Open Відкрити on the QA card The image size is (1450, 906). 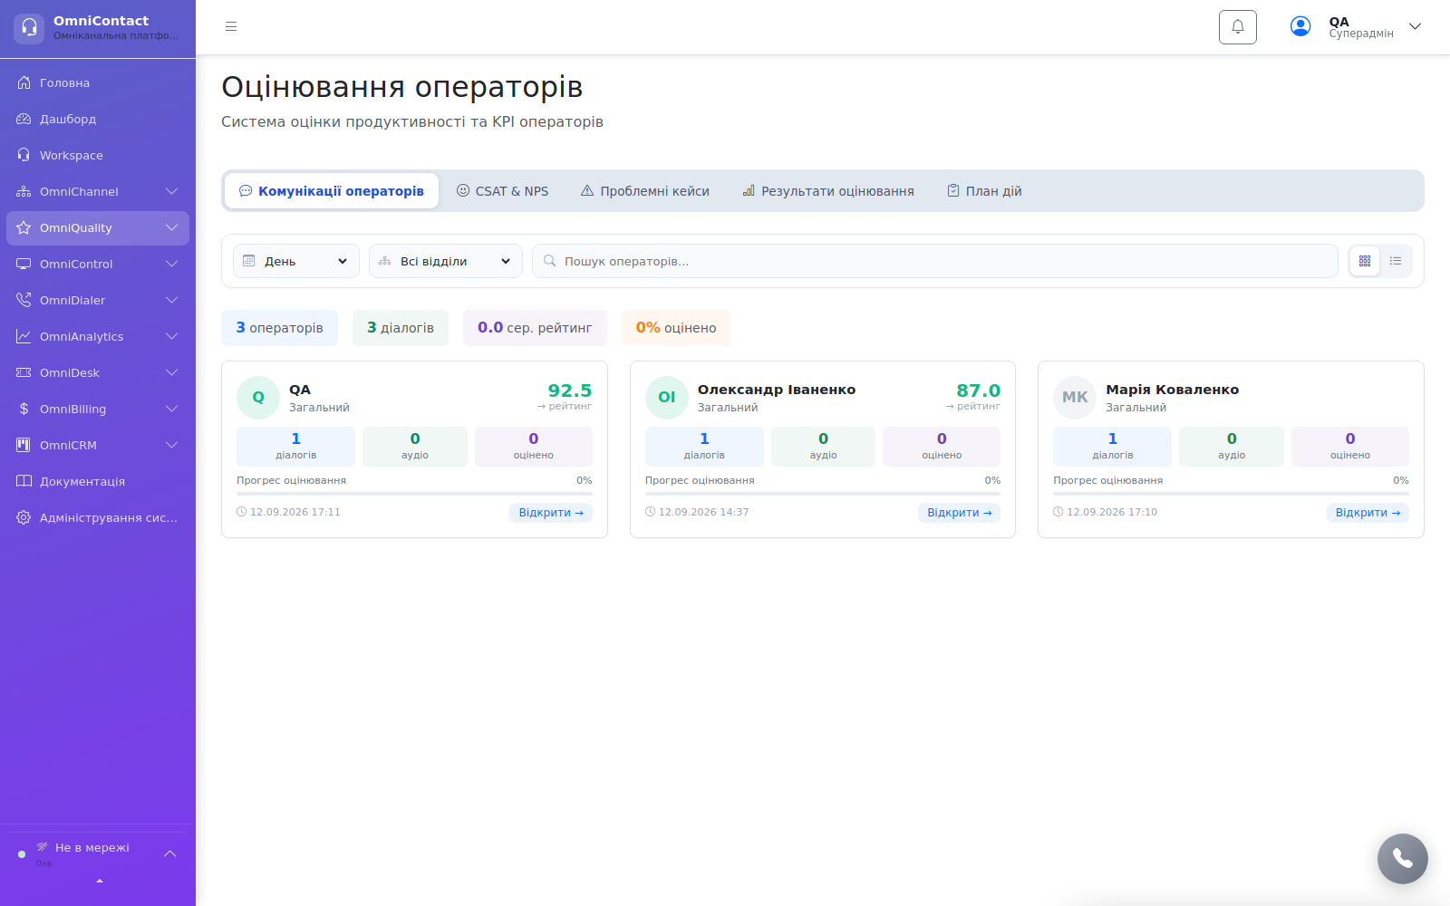click(x=551, y=513)
